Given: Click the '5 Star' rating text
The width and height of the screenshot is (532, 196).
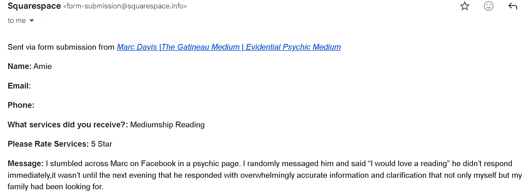Looking at the screenshot, I should 102,144.
